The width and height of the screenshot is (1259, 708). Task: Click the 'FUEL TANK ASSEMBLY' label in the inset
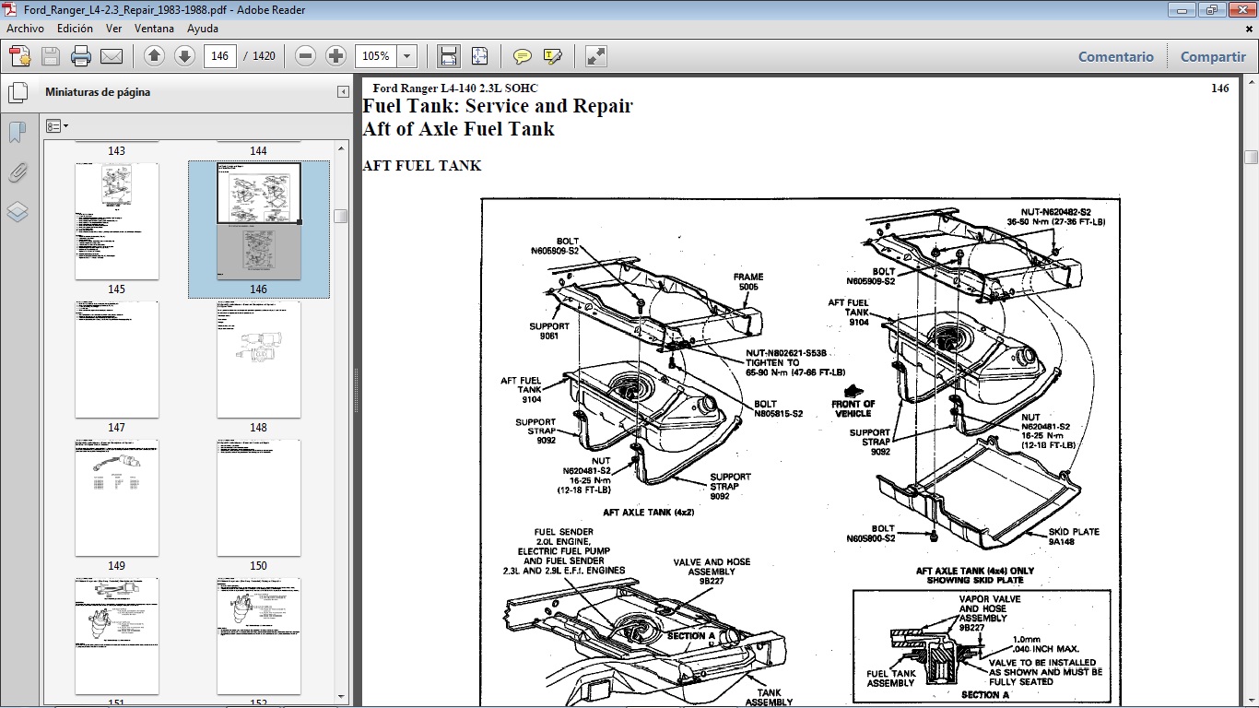tap(891, 678)
